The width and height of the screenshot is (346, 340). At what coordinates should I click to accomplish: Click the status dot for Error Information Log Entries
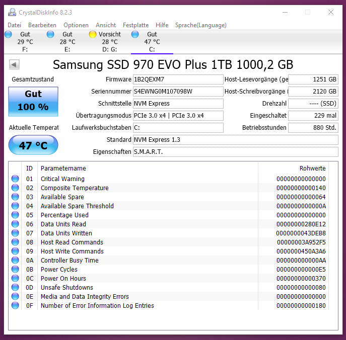pyautogui.click(x=15, y=305)
